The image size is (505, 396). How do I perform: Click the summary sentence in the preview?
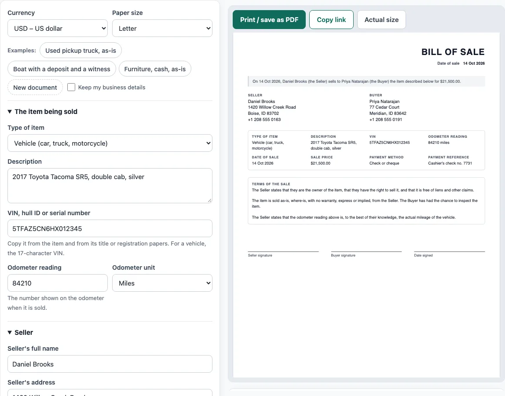356,81
